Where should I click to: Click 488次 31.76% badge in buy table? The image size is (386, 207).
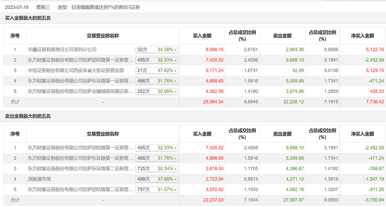[156, 81]
